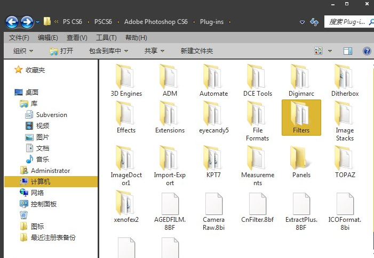The width and height of the screenshot is (374, 258).
Task: Select the Extensions folder
Action: (170, 117)
